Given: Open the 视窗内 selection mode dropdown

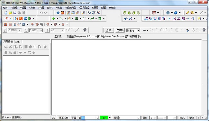Looking at the screenshot, I should (138, 31).
